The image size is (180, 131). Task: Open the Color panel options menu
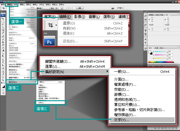point(179,48)
